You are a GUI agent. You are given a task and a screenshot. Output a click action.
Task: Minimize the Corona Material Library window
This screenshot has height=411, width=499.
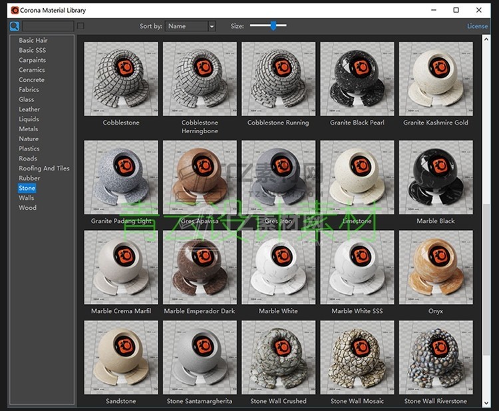coord(434,10)
